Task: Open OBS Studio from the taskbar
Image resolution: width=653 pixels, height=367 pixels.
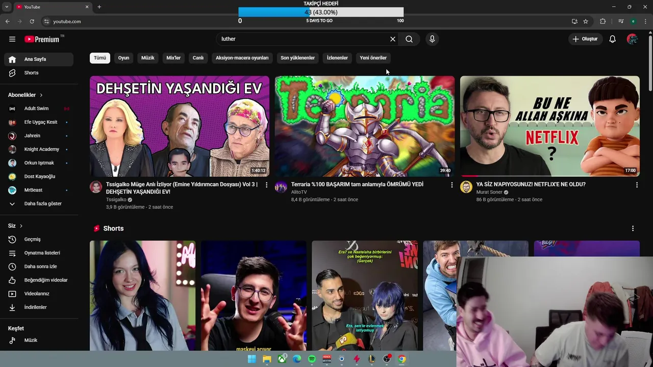Action: [x=387, y=359]
